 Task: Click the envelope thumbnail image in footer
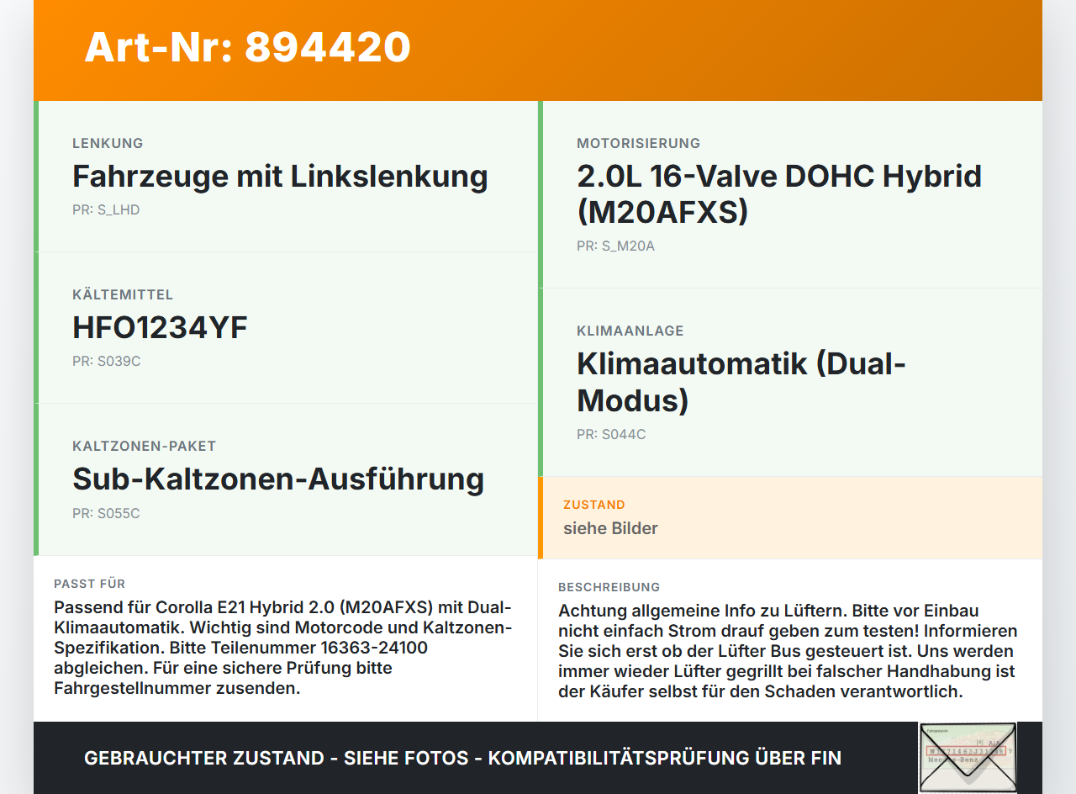[x=968, y=757]
